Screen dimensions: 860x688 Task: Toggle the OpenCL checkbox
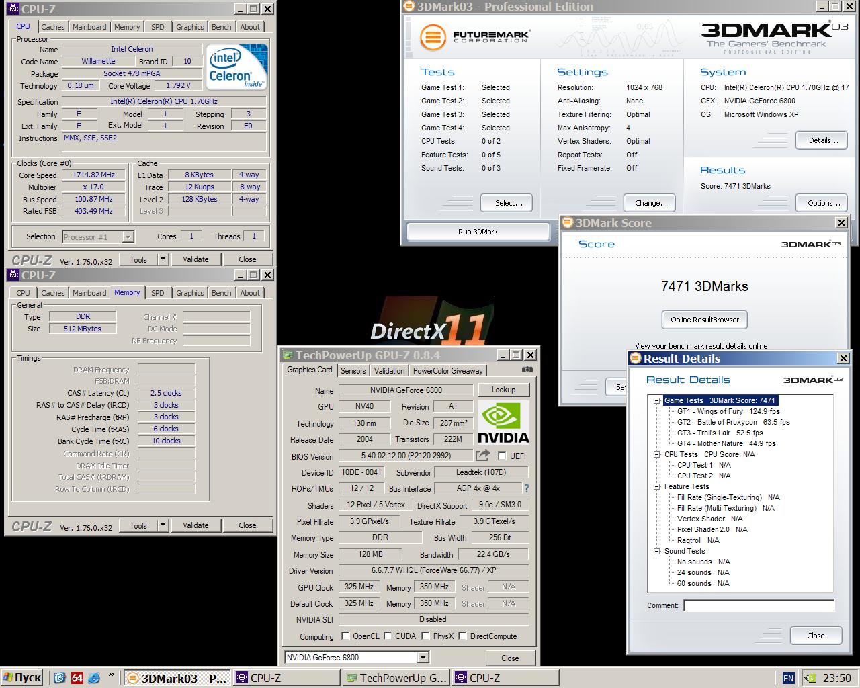pos(345,636)
